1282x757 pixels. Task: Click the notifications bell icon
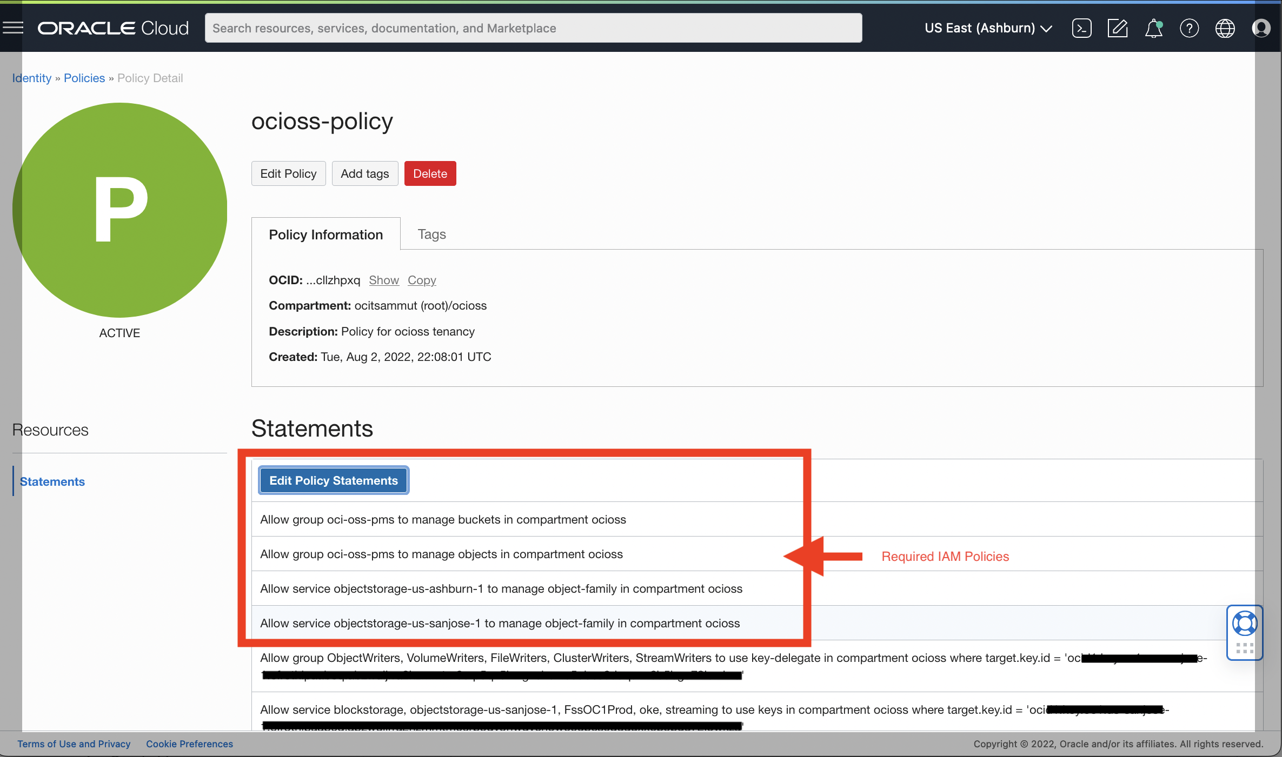click(1153, 28)
